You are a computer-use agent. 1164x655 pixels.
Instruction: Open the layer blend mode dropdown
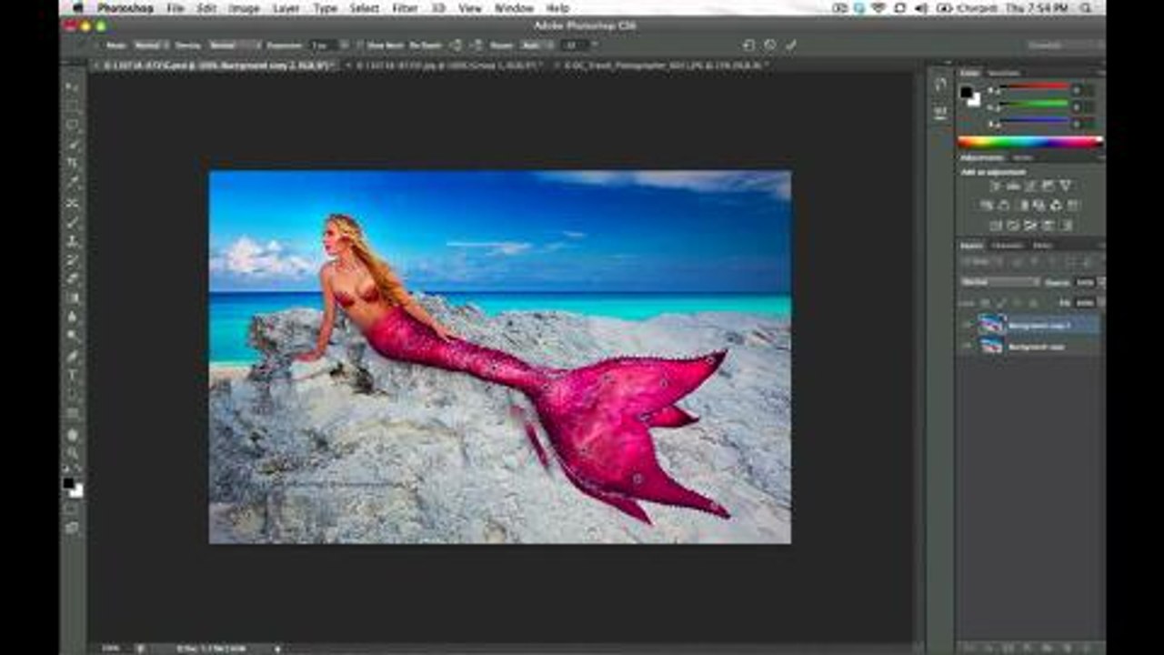coord(1000,282)
